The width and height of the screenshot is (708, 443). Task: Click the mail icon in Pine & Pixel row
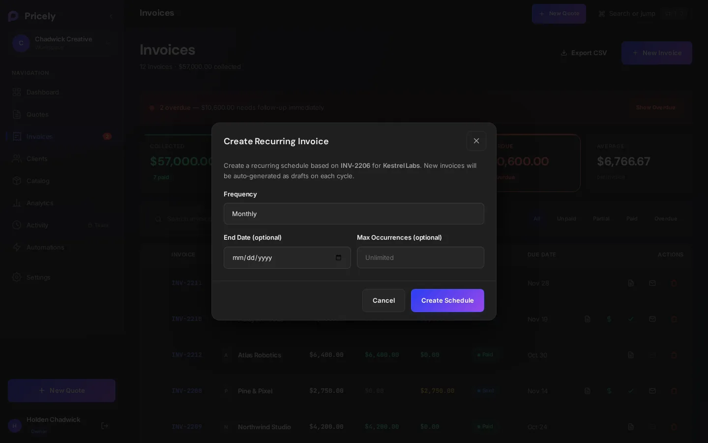pyautogui.click(x=652, y=391)
